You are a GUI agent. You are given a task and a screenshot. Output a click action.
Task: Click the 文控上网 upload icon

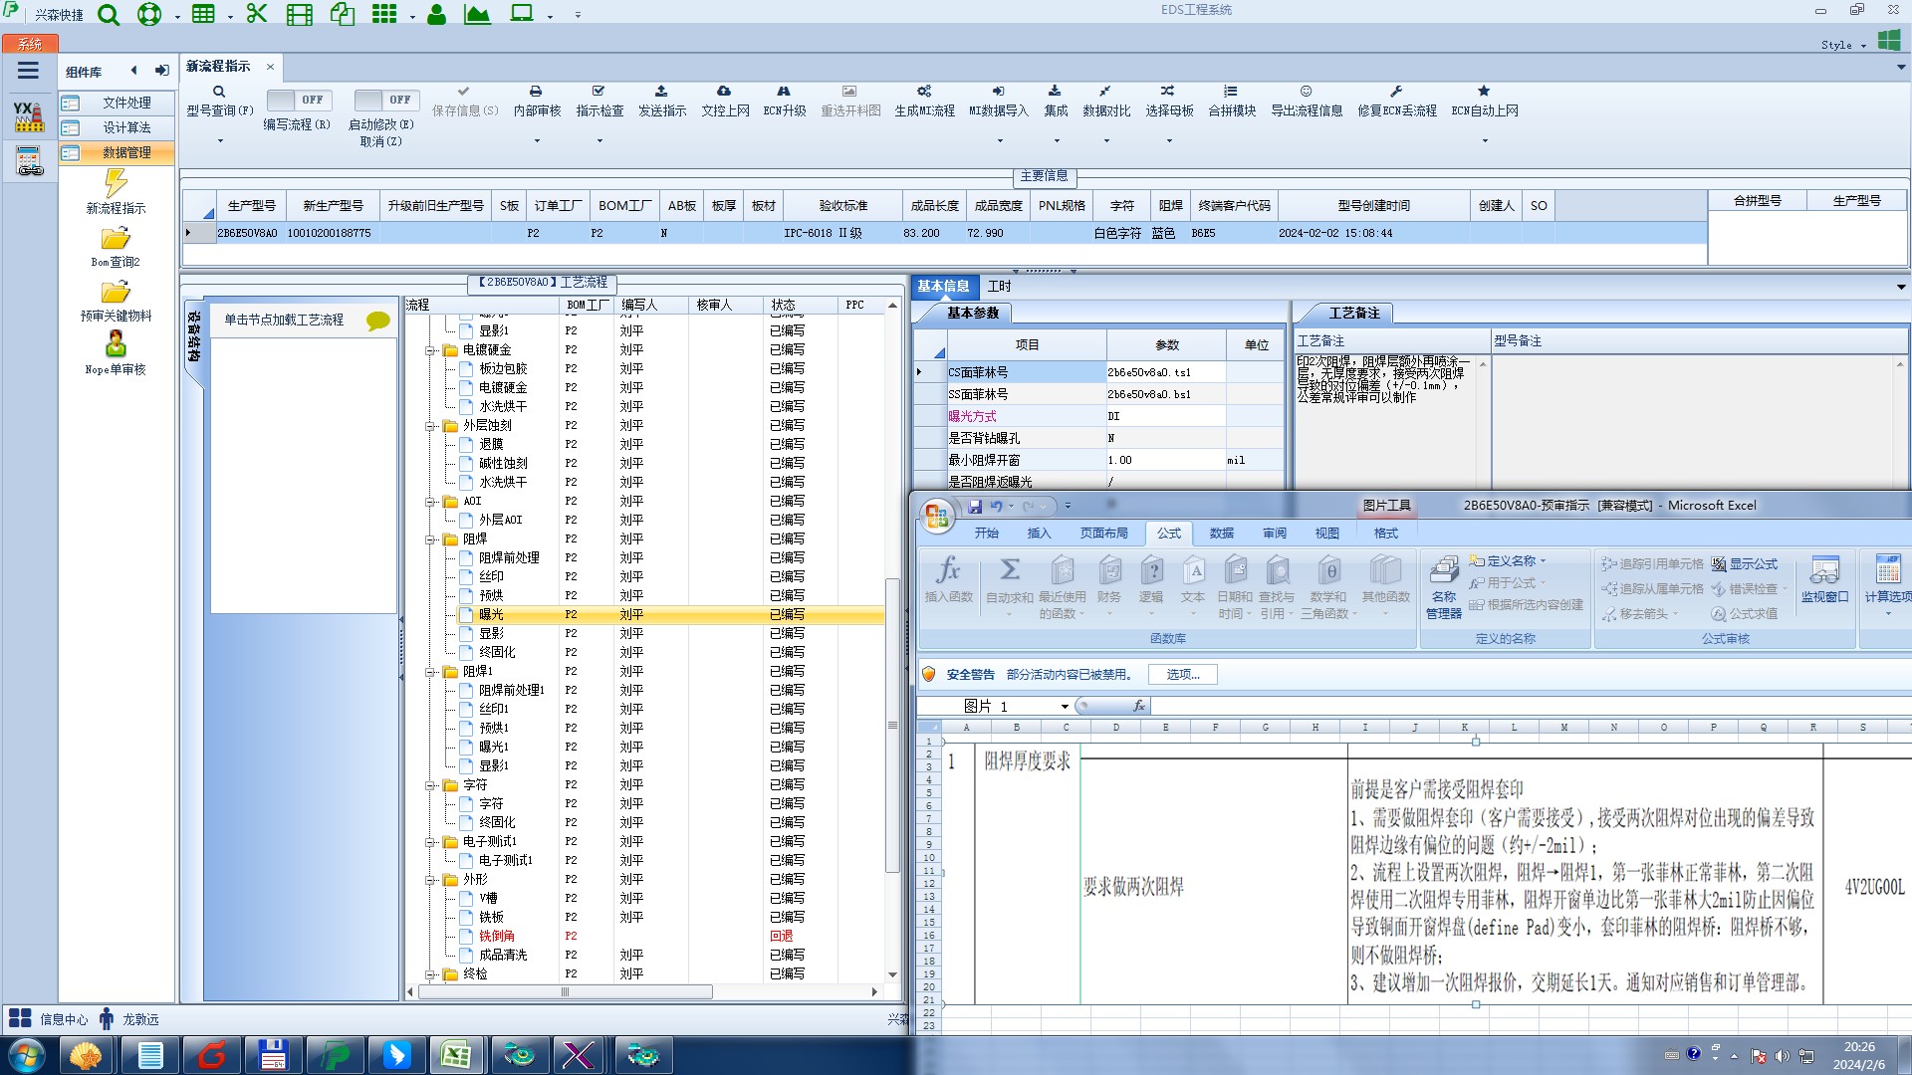tap(724, 92)
